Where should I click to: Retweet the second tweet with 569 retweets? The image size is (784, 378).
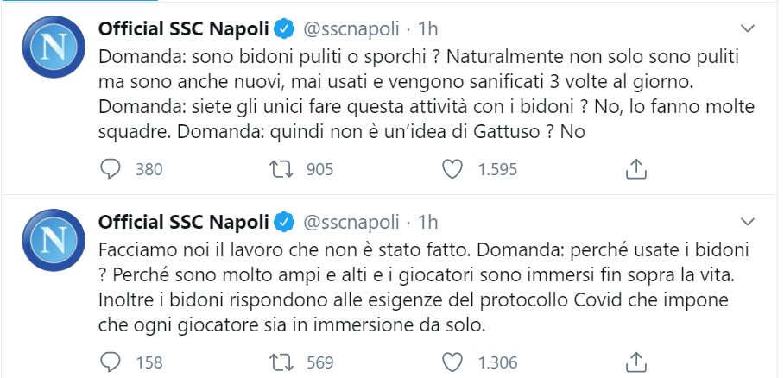click(x=281, y=362)
